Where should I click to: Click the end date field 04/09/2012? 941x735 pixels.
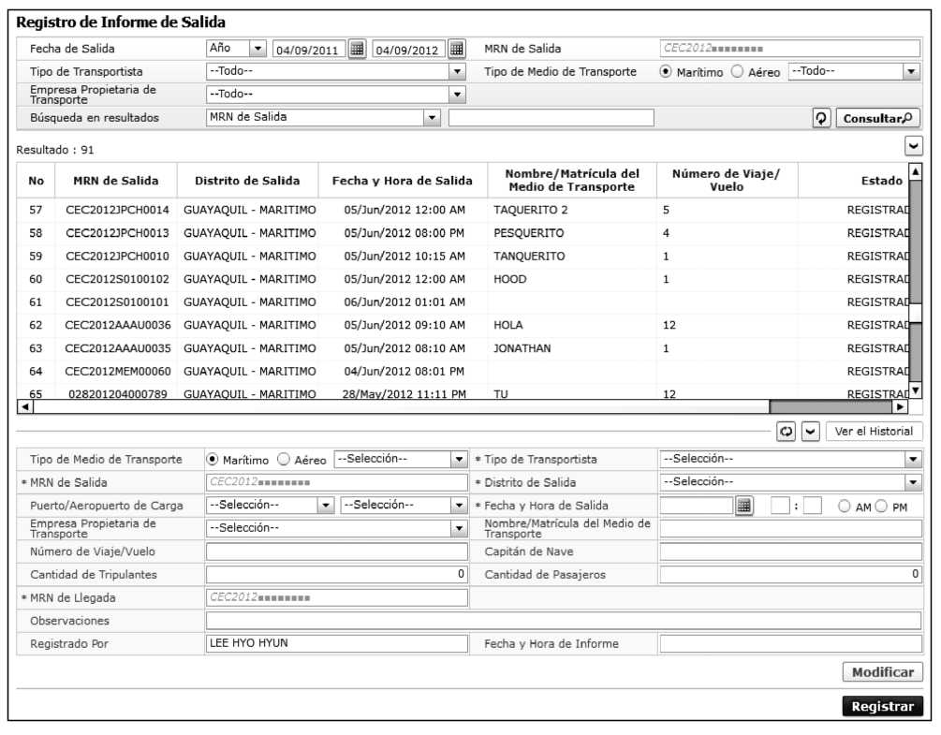[408, 50]
